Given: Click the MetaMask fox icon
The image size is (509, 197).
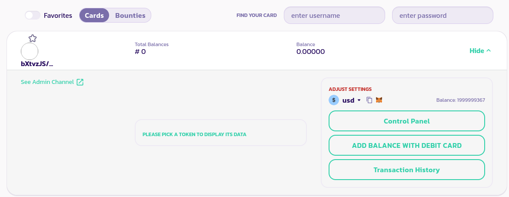Looking at the screenshot, I should [379, 100].
